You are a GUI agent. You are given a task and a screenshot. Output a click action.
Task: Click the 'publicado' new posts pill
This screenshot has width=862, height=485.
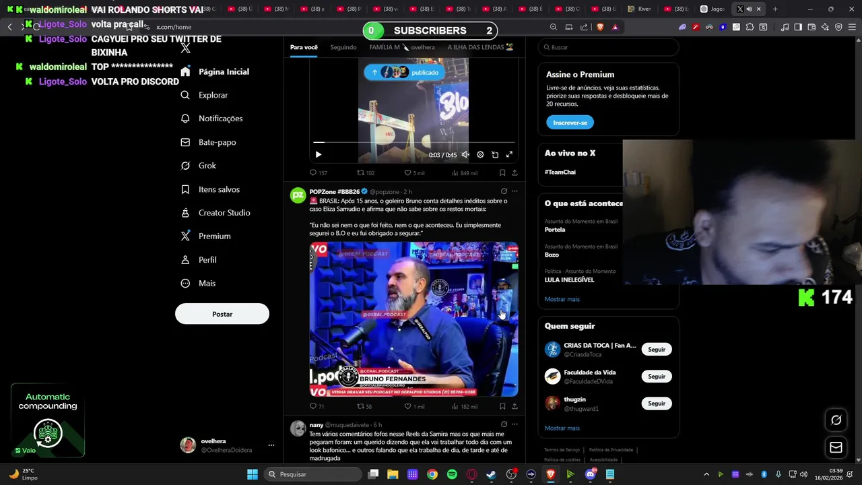point(404,72)
